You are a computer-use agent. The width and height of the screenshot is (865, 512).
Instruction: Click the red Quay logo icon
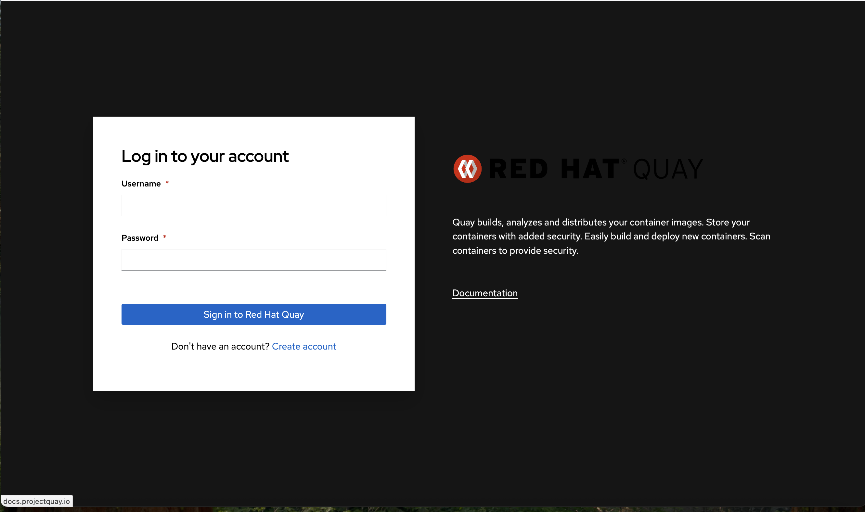point(467,169)
